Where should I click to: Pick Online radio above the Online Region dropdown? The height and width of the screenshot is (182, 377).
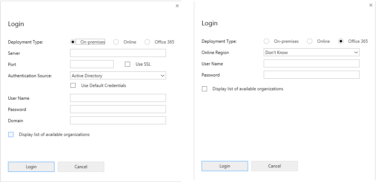309,41
